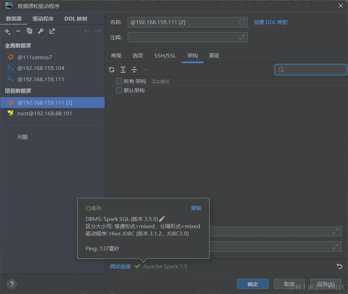
Task: Click the add data source plus icon
Action: (x=8, y=31)
